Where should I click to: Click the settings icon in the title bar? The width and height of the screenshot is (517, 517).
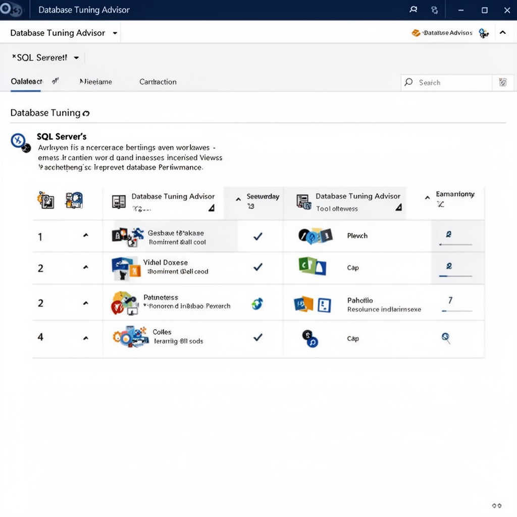[435, 10]
